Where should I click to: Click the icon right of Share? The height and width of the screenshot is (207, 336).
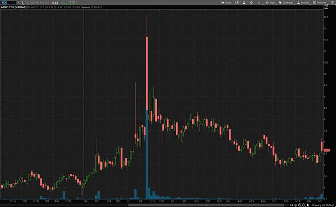pos(237,3)
